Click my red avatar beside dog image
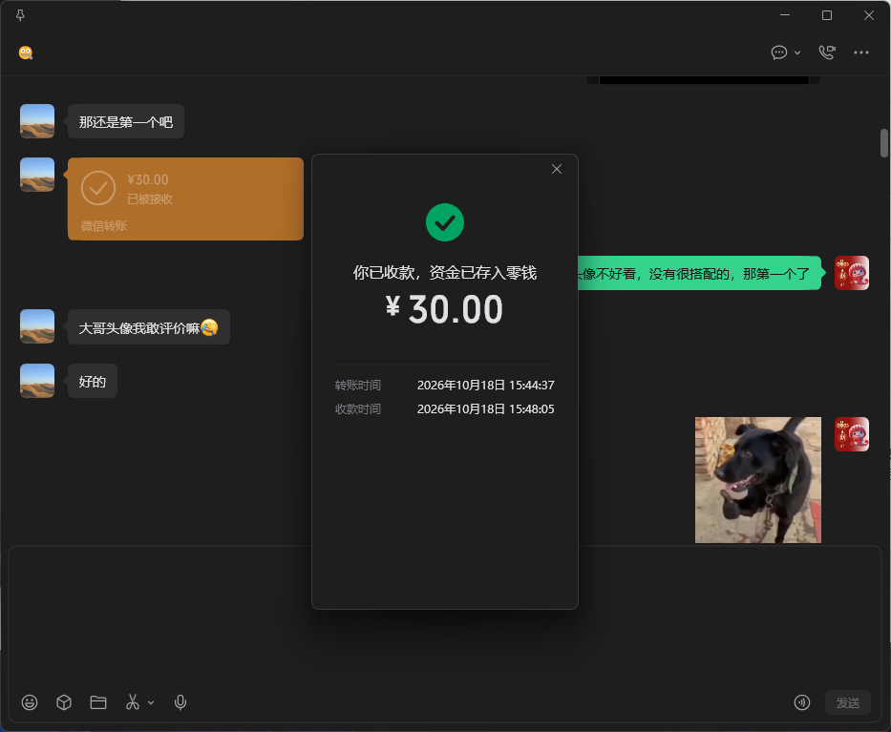This screenshot has width=891, height=732. pos(852,434)
